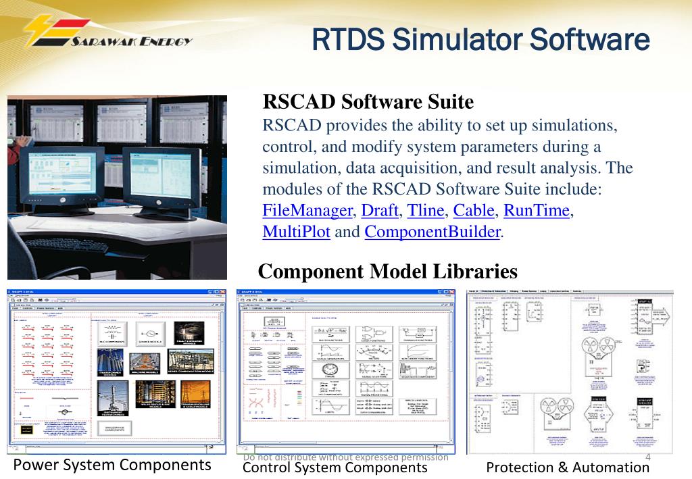Open the Non-linear Functions tile
This screenshot has height=479, width=692.
click(417, 353)
